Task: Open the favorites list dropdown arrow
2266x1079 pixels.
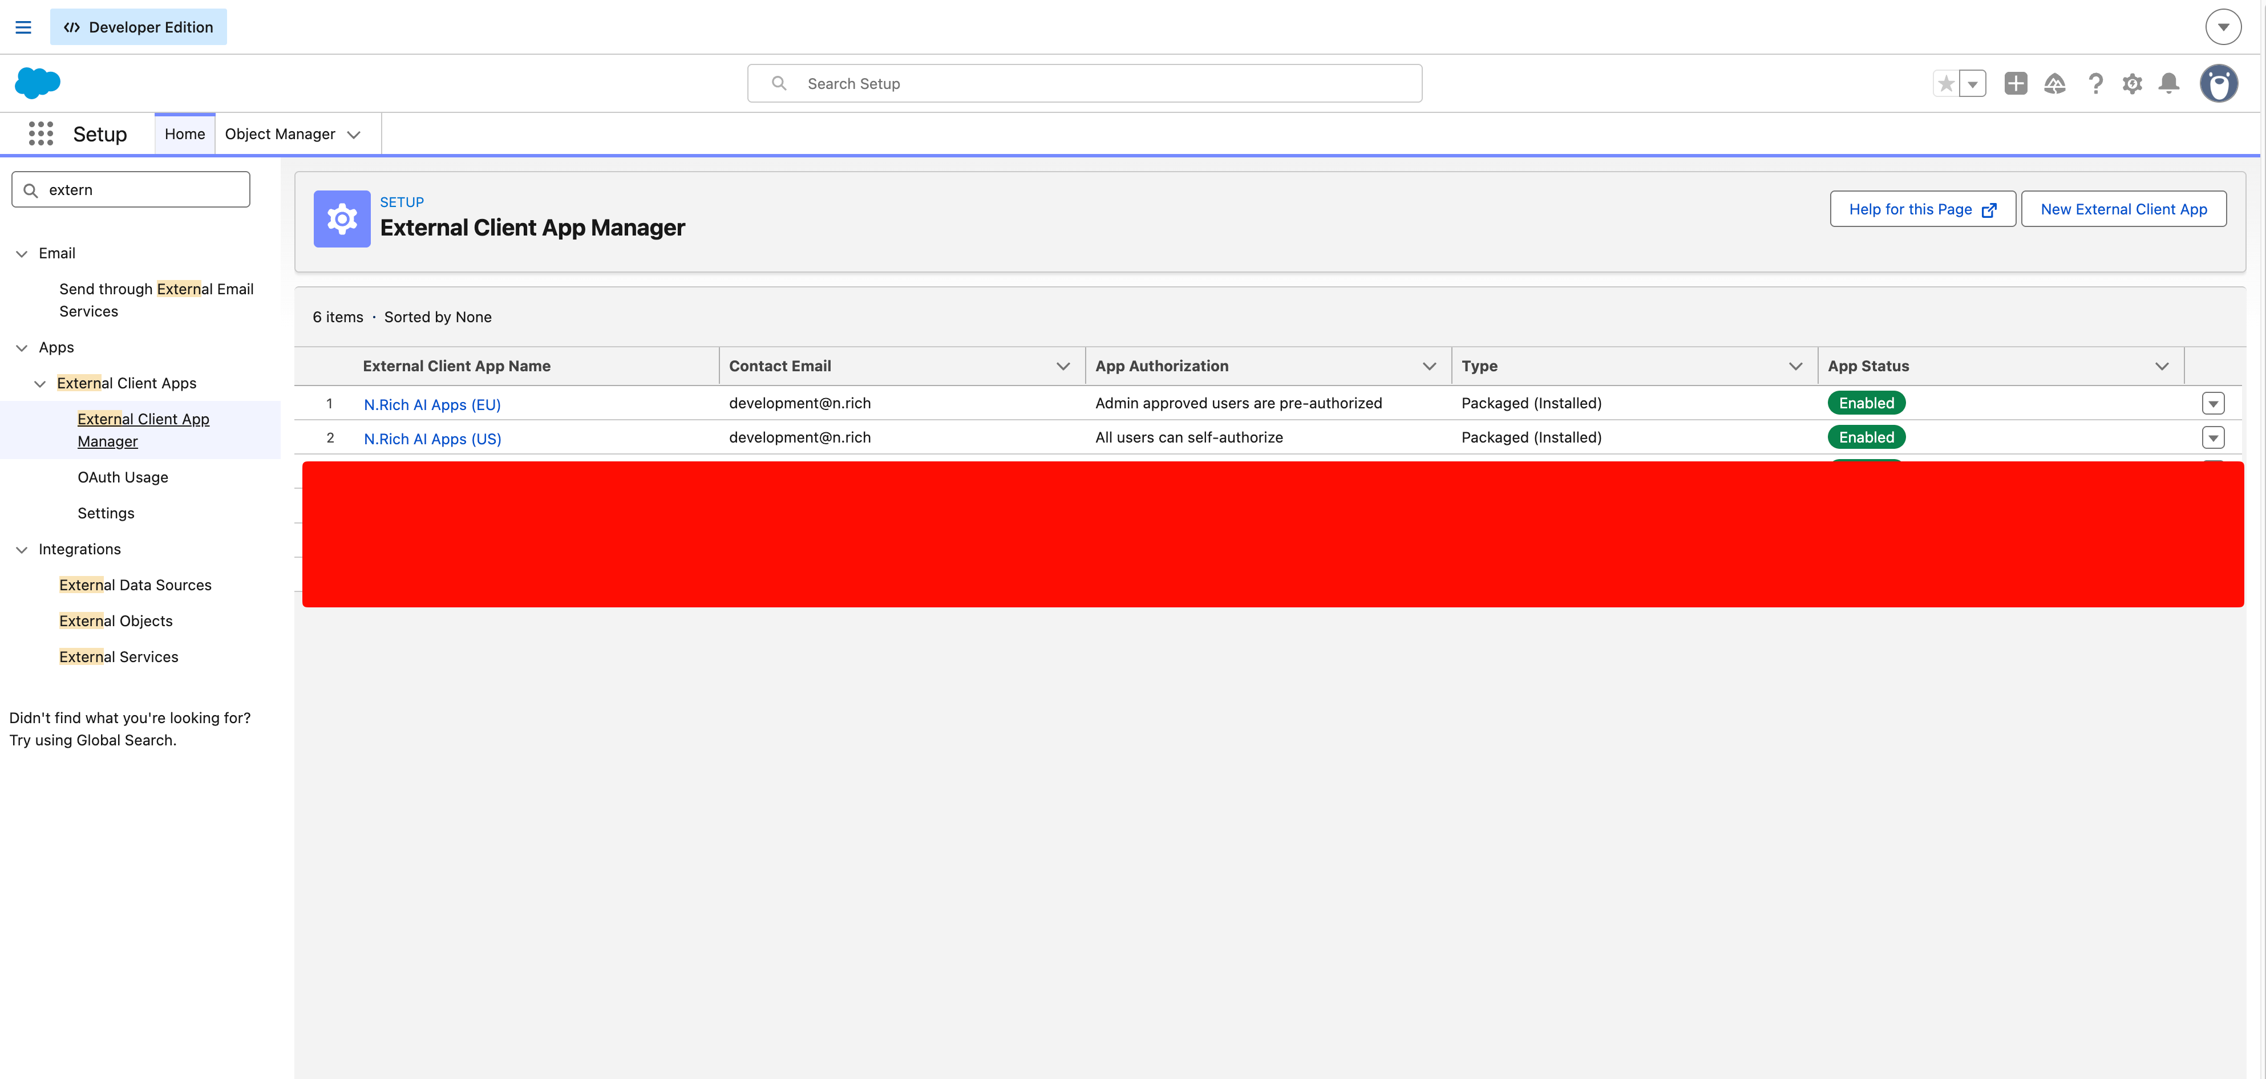Action: (x=1973, y=83)
